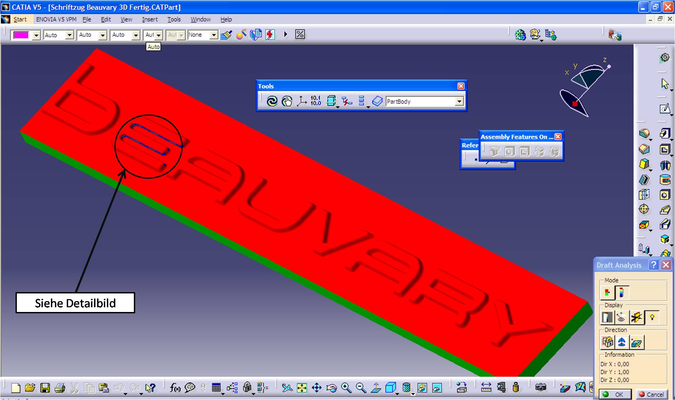Expand the graphic properties toolbar with the black arrow
Image resolution: width=675 pixels, height=400 pixels.
point(286,34)
